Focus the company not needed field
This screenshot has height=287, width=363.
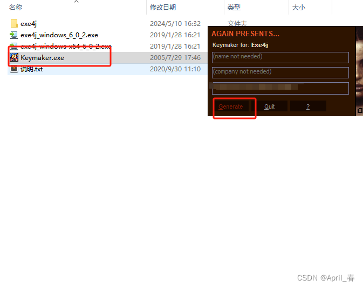click(x=280, y=72)
